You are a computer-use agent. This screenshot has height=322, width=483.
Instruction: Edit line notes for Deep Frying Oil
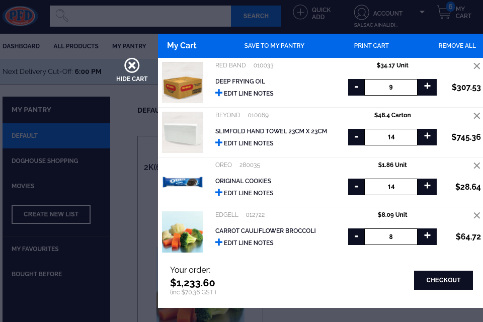245,93
